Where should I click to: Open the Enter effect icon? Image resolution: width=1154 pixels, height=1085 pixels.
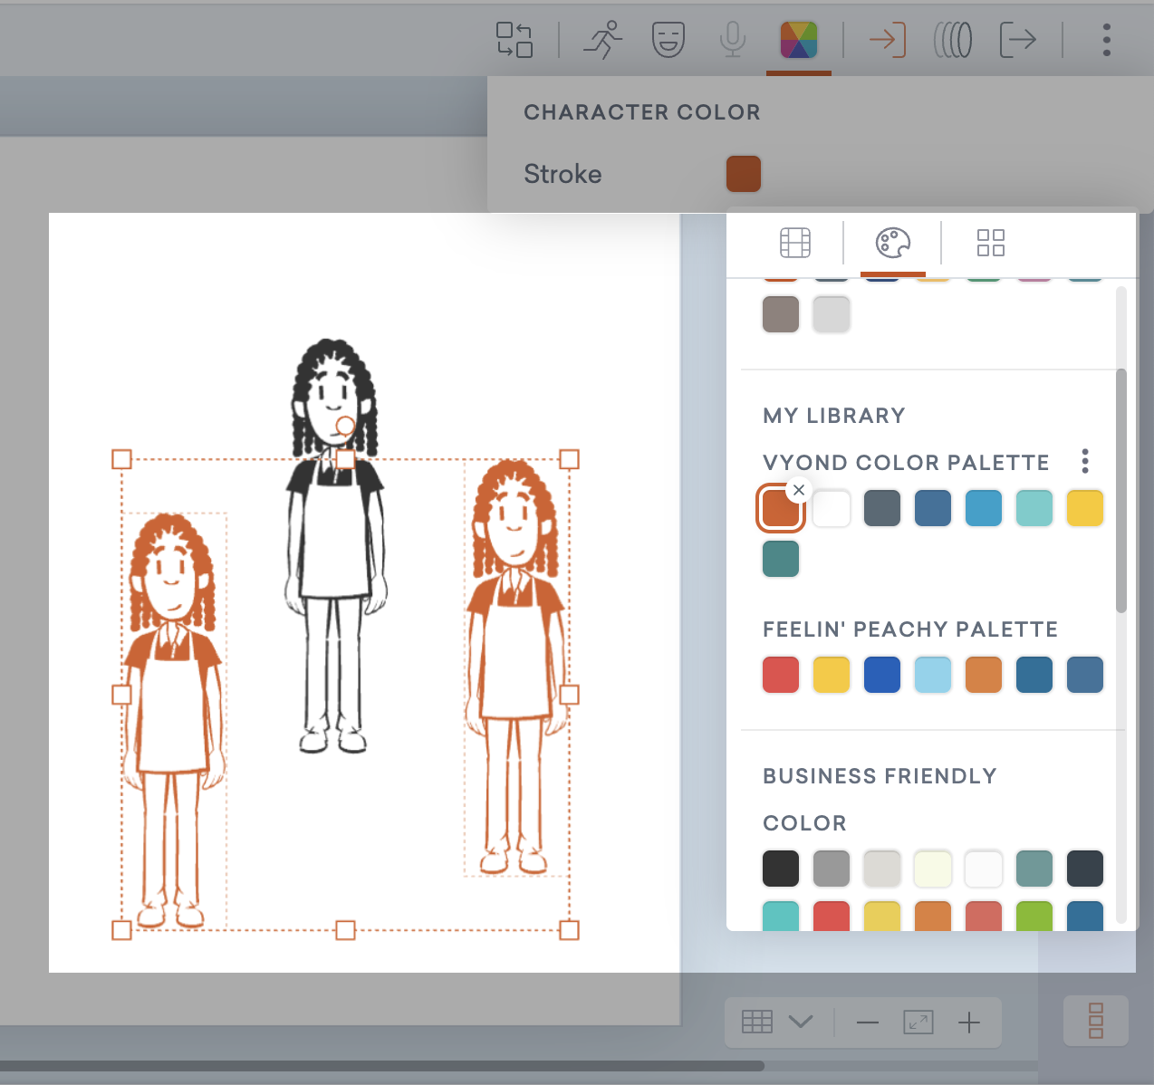coord(887,39)
